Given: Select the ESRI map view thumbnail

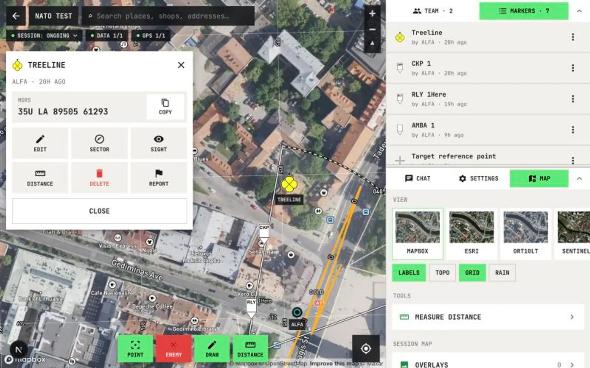Looking at the screenshot, I should [472, 233].
